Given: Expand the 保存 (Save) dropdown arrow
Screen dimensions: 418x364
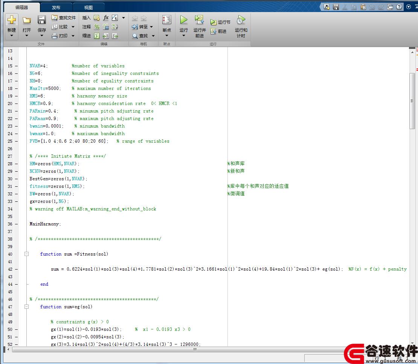Looking at the screenshot, I should coord(42,36).
